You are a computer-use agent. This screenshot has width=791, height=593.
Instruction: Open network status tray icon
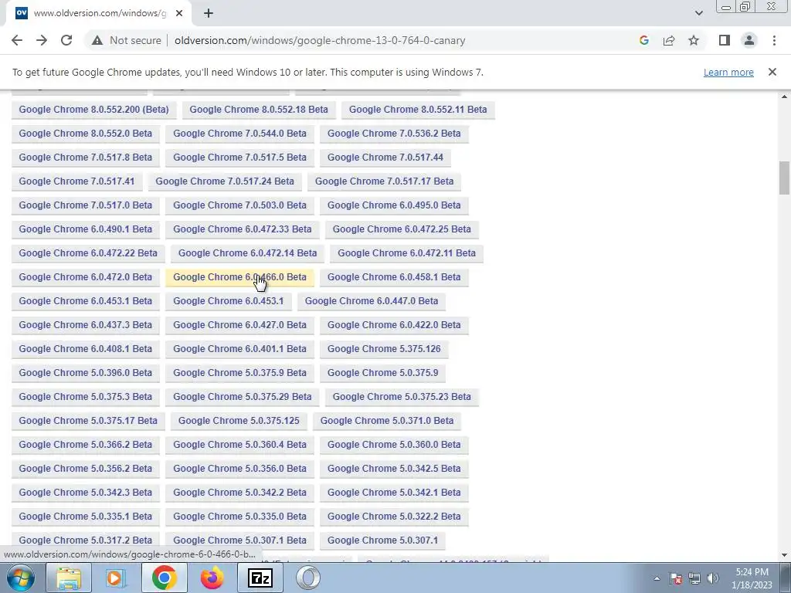(694, 578)
